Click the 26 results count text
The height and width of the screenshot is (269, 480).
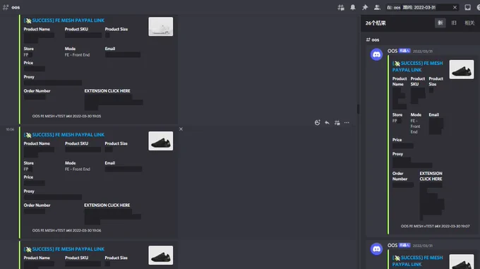376,23
